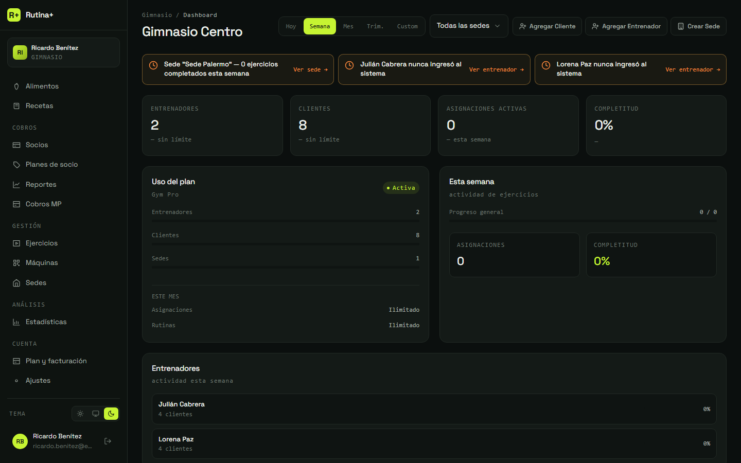Switch theme to system mode

point(96,414)
